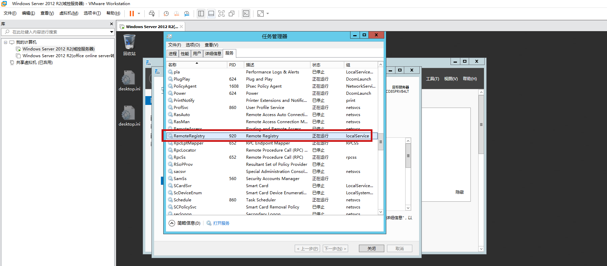Select Windows Server 2012 R2(office online server in library
Screen dimensions: 607x266
pos(68,56)
